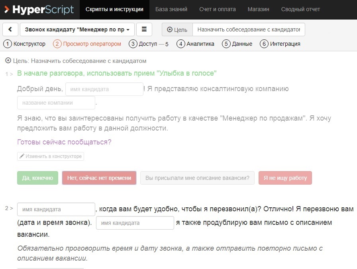Image resolution: width=357 pixels, height=269 pixels.
Task: Click the HyperScript logo
Action: (x=39, y=10)
